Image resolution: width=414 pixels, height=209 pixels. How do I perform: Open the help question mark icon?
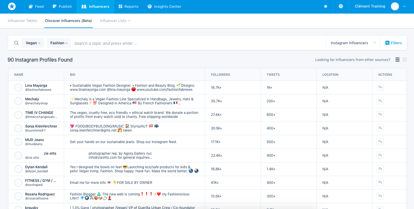click(x=341, y=6)
